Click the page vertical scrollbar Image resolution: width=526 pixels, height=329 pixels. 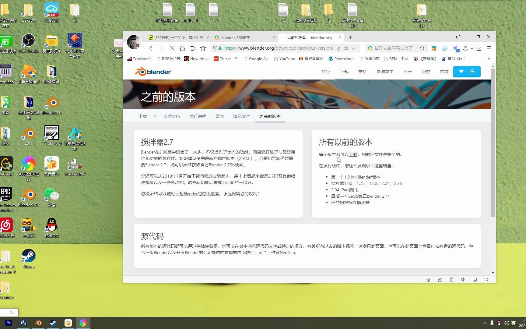(493, 143)
